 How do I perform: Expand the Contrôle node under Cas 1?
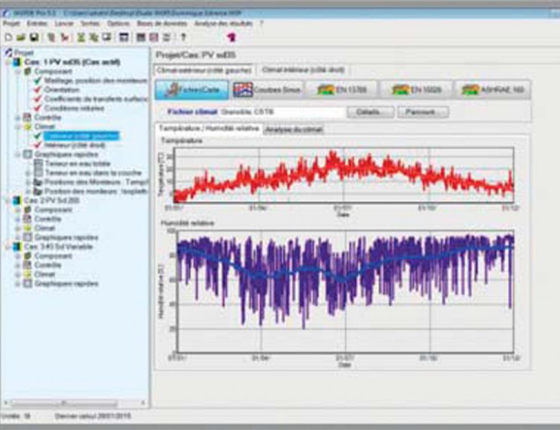(18, 117)
